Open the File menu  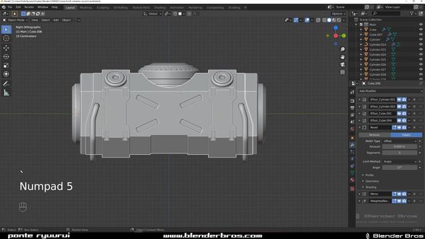point(10,7)
